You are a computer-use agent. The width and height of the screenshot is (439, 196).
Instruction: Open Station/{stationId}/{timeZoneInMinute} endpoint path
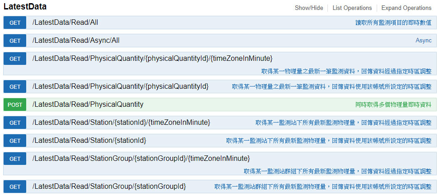coord(121,123)
